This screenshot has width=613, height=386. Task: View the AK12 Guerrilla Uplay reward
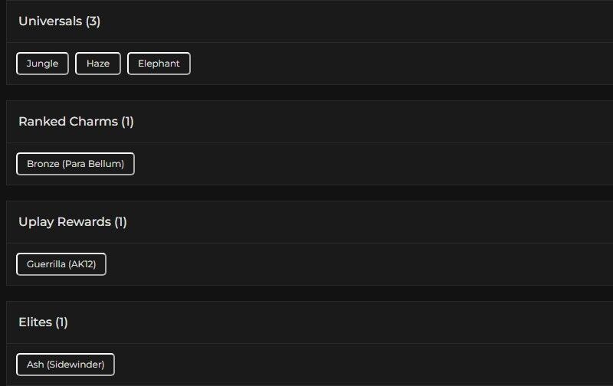[61, 264]
